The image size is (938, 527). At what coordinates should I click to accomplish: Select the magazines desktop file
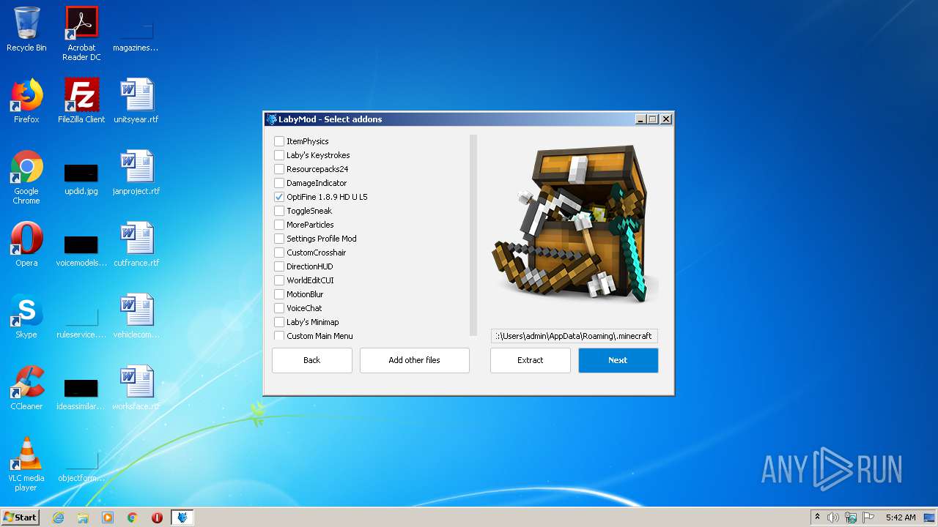136,34
